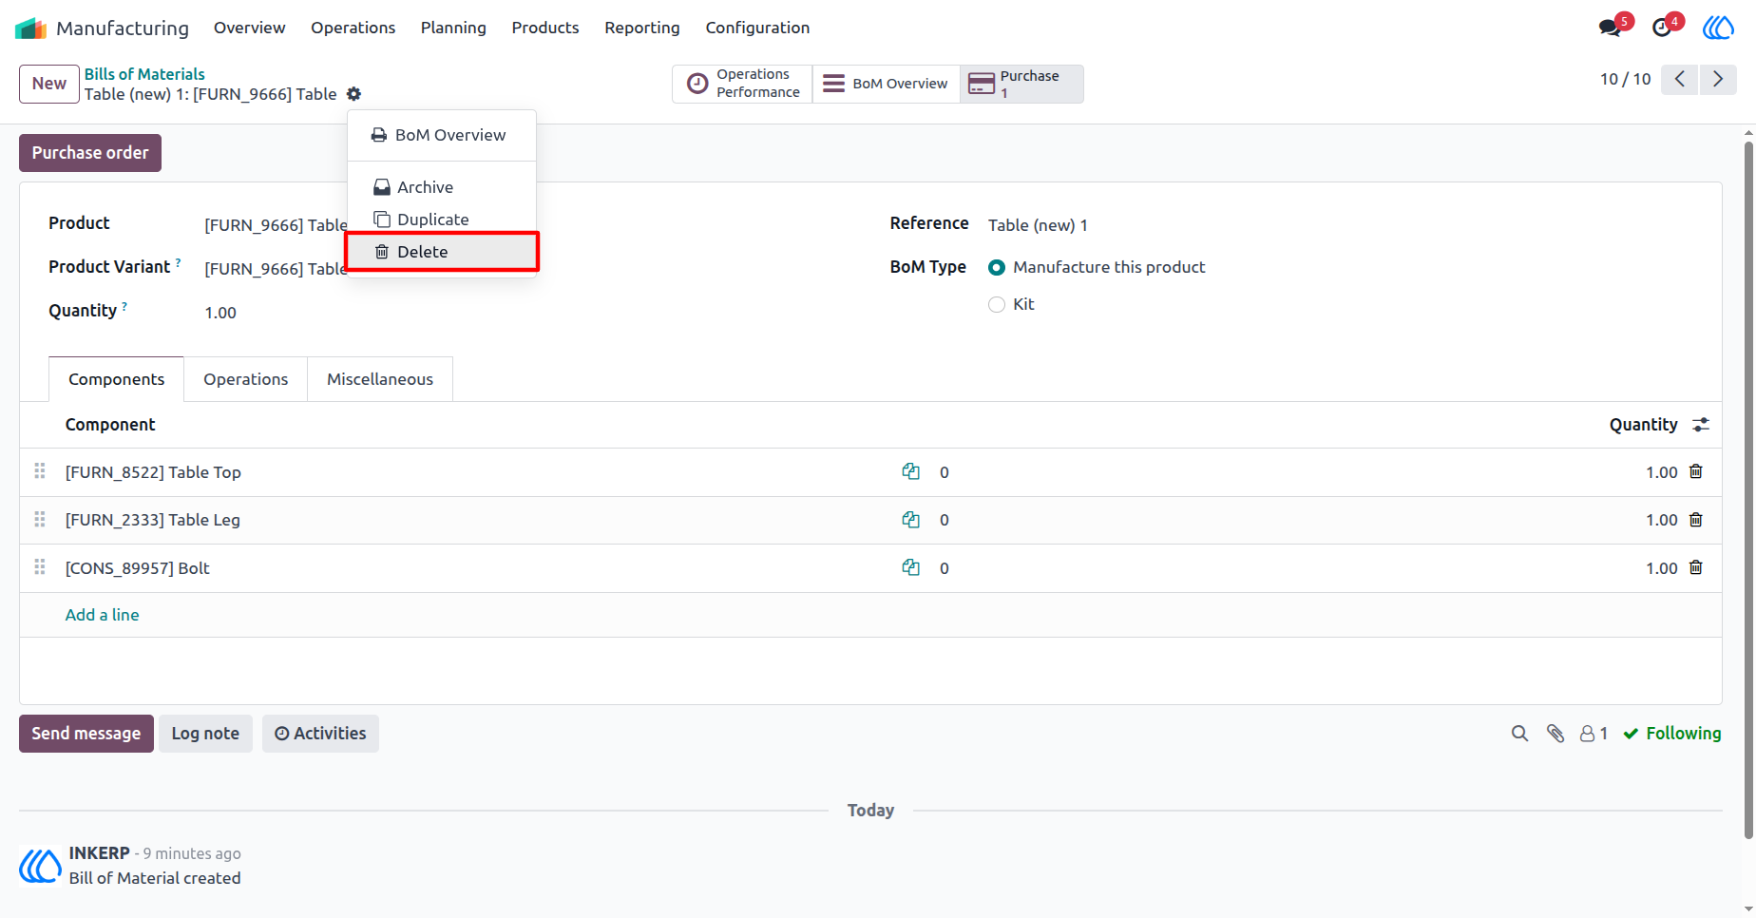Go to the previous record arrow
Screen dimensions: 1756x918
(1680, 79)
